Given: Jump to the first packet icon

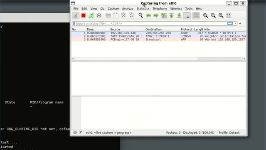Looking at the screenshot, I should 171,15.
